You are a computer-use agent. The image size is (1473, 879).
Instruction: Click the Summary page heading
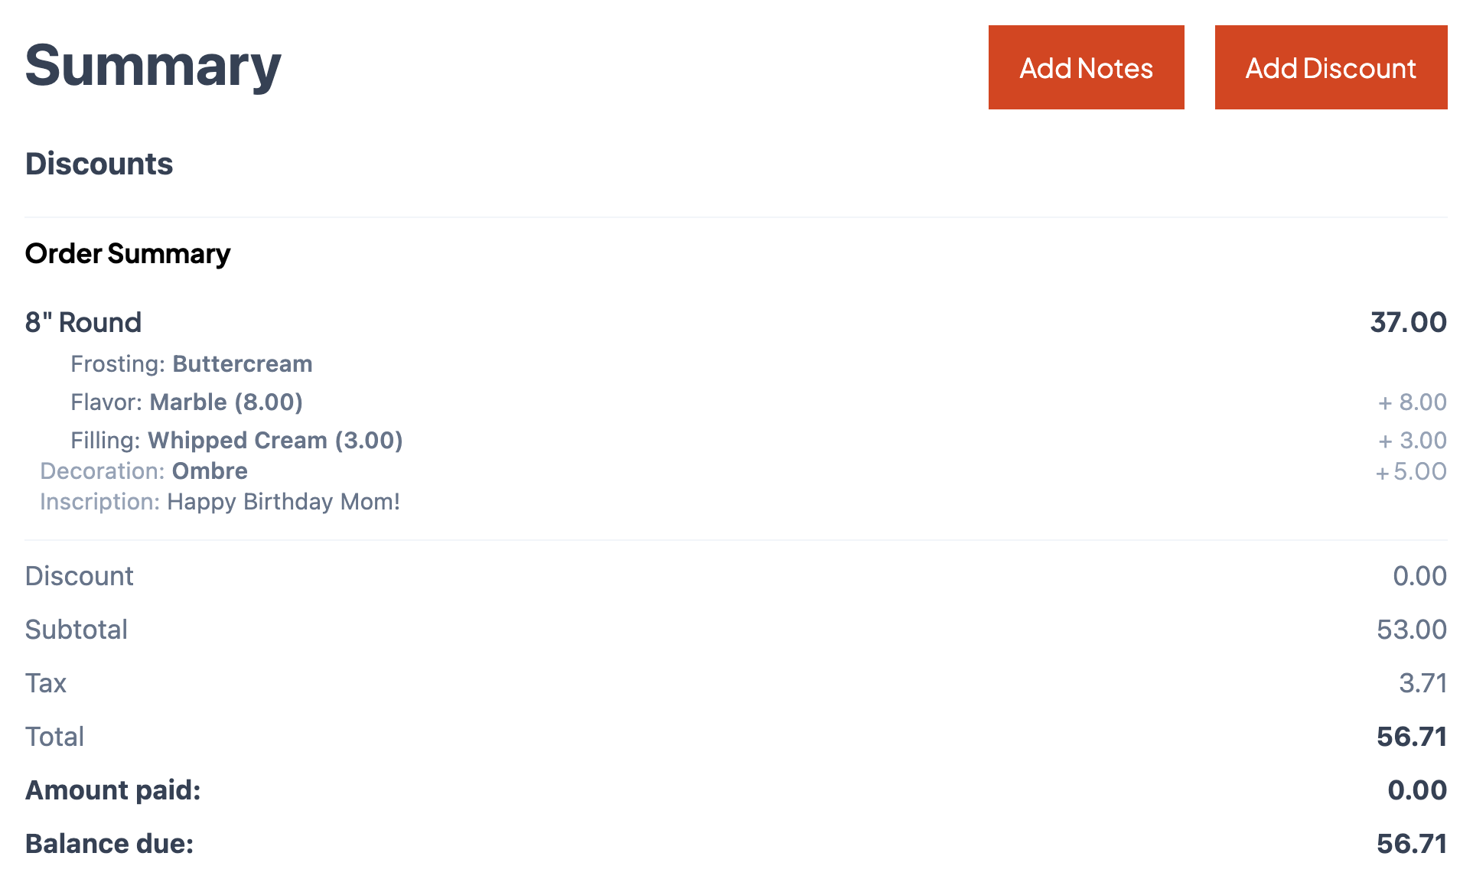point(153,66)
